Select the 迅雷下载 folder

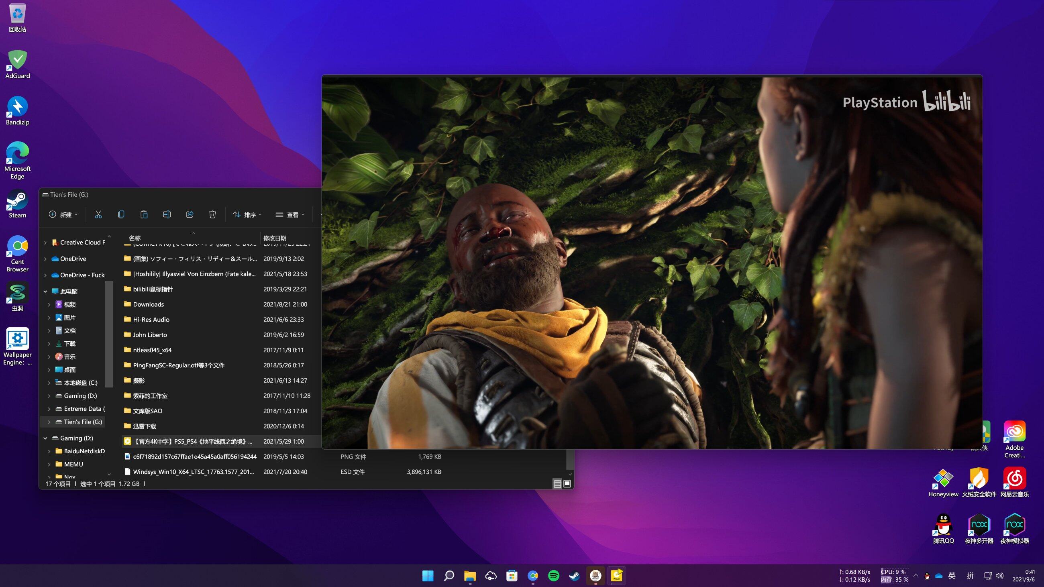tap(221, 426)
